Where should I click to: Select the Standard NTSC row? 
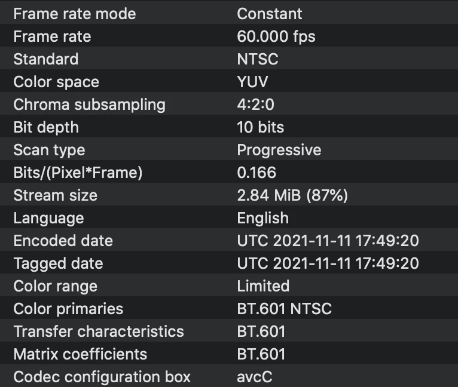229,58
